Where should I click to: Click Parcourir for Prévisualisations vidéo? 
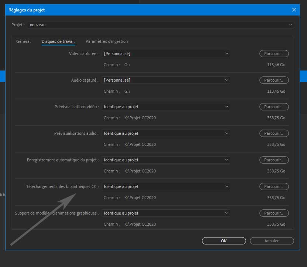click(x=274, y=107)
